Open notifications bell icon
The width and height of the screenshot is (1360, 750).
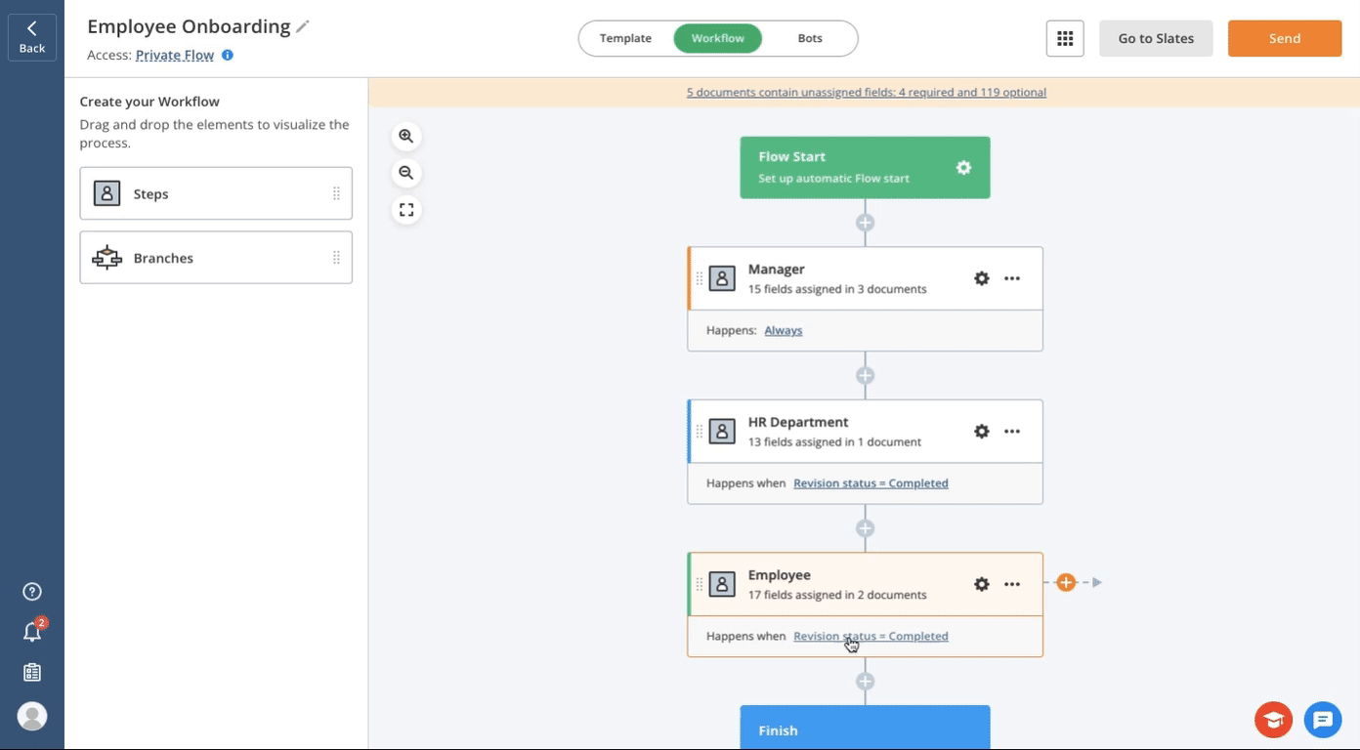pos(32,632)
